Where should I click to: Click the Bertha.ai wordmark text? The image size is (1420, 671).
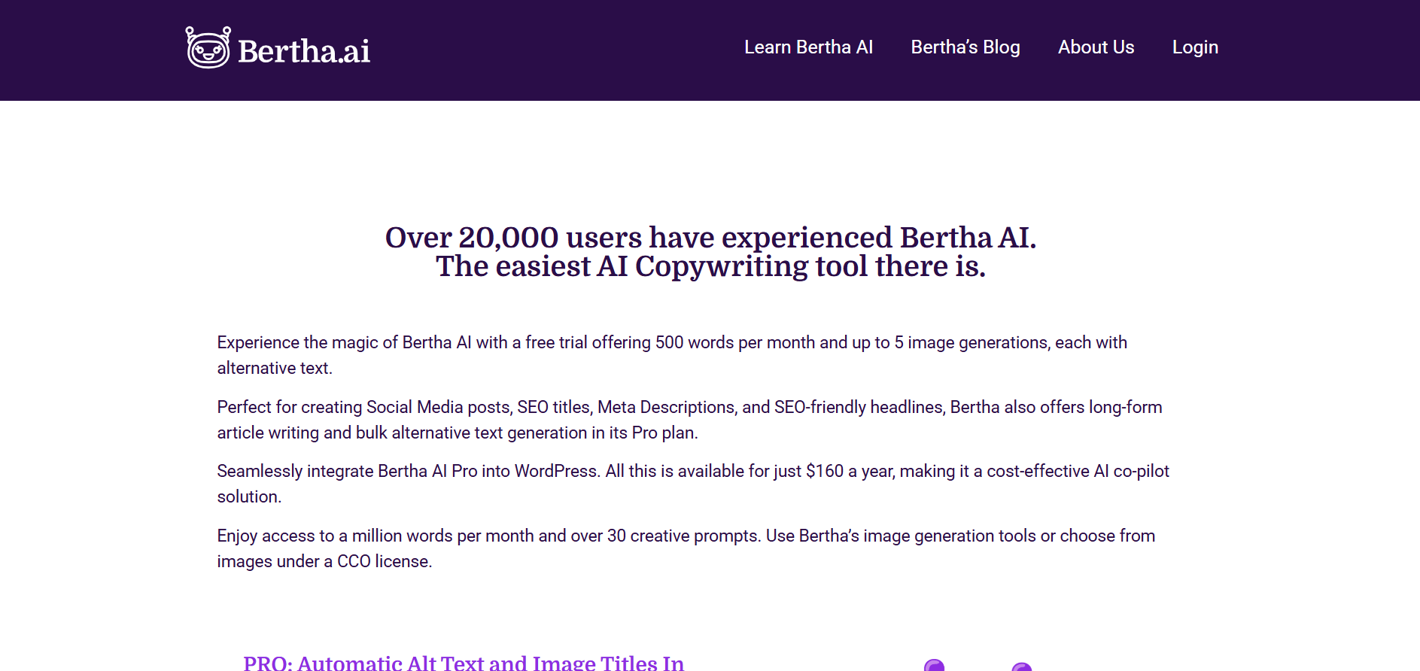(303, 51)
